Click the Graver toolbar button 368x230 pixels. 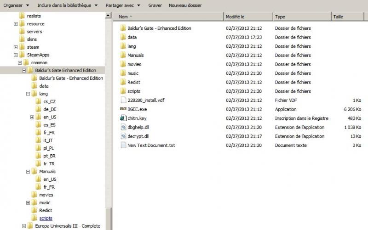click(x=155, y=5)
